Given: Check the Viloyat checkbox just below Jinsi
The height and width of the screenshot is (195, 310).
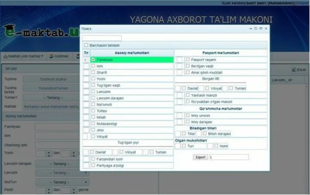Looking at the screenshot, I should [x=93, y=136].
